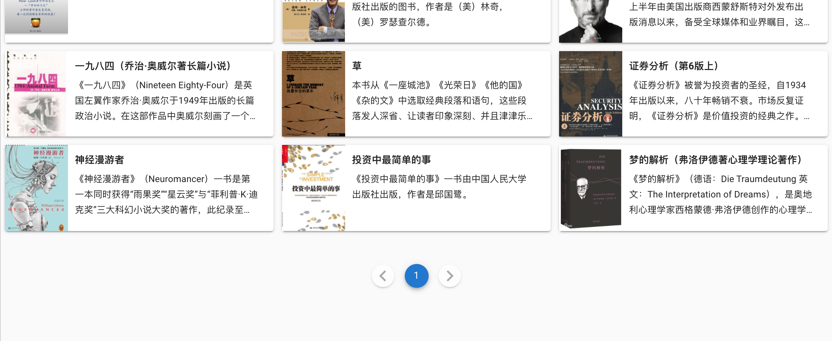Screen dimensions: 832x341
Task: Go to the next page of books
Action: 449,276
